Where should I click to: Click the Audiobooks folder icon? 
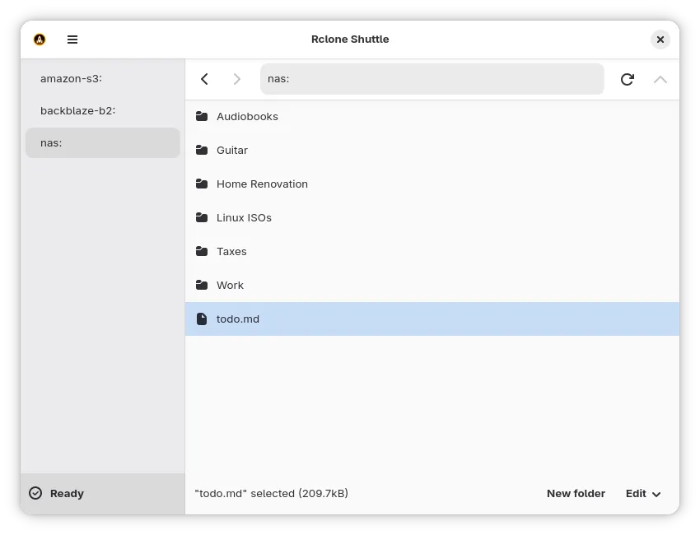(x=202, y=116)
